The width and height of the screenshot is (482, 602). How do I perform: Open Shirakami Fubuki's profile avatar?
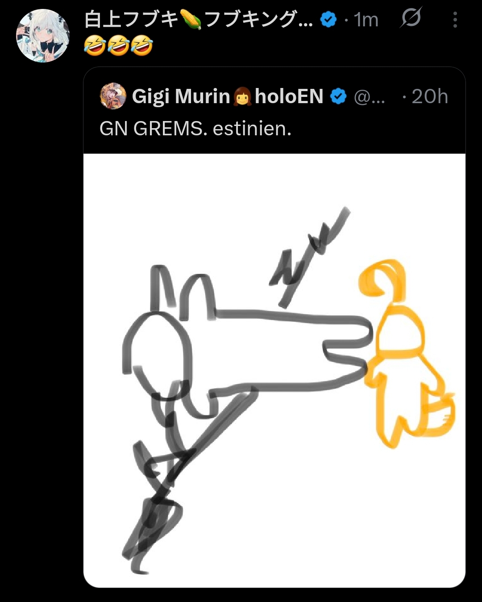coord(43,36)
